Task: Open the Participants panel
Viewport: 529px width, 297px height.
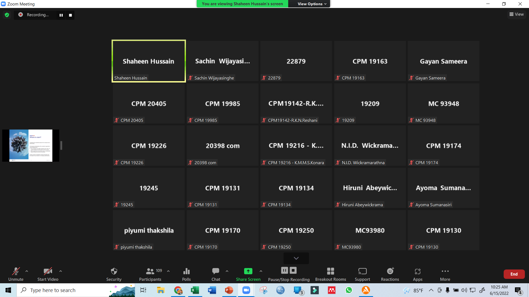Action: click(x=150, y=274)
